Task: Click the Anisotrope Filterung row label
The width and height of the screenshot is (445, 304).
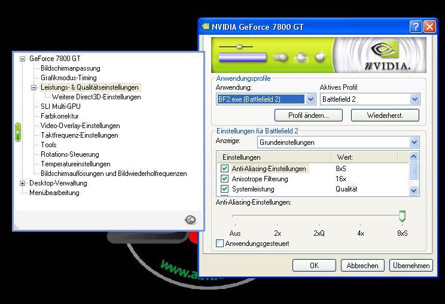Action: click(260, 179)
